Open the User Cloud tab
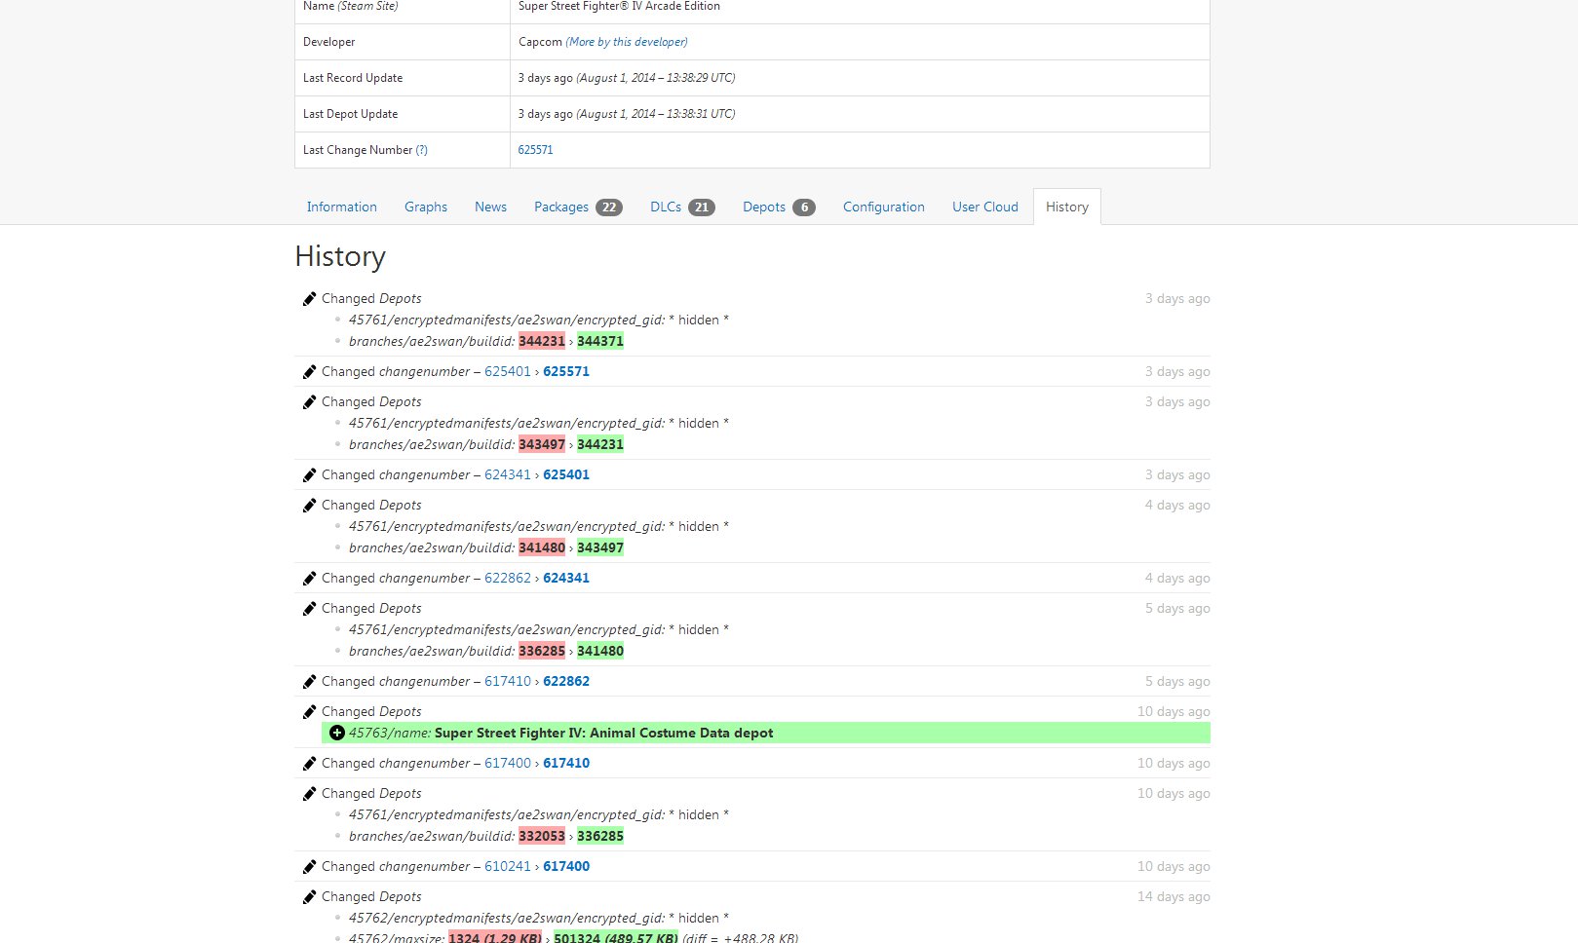Viewport: 1578px width, 943px height. coord(984,207)
